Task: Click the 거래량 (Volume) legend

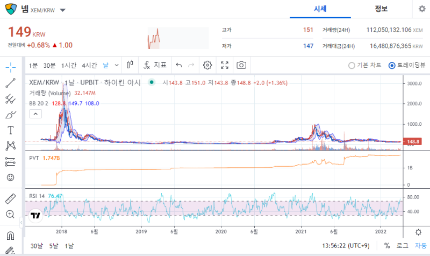Action: [50, 93]
